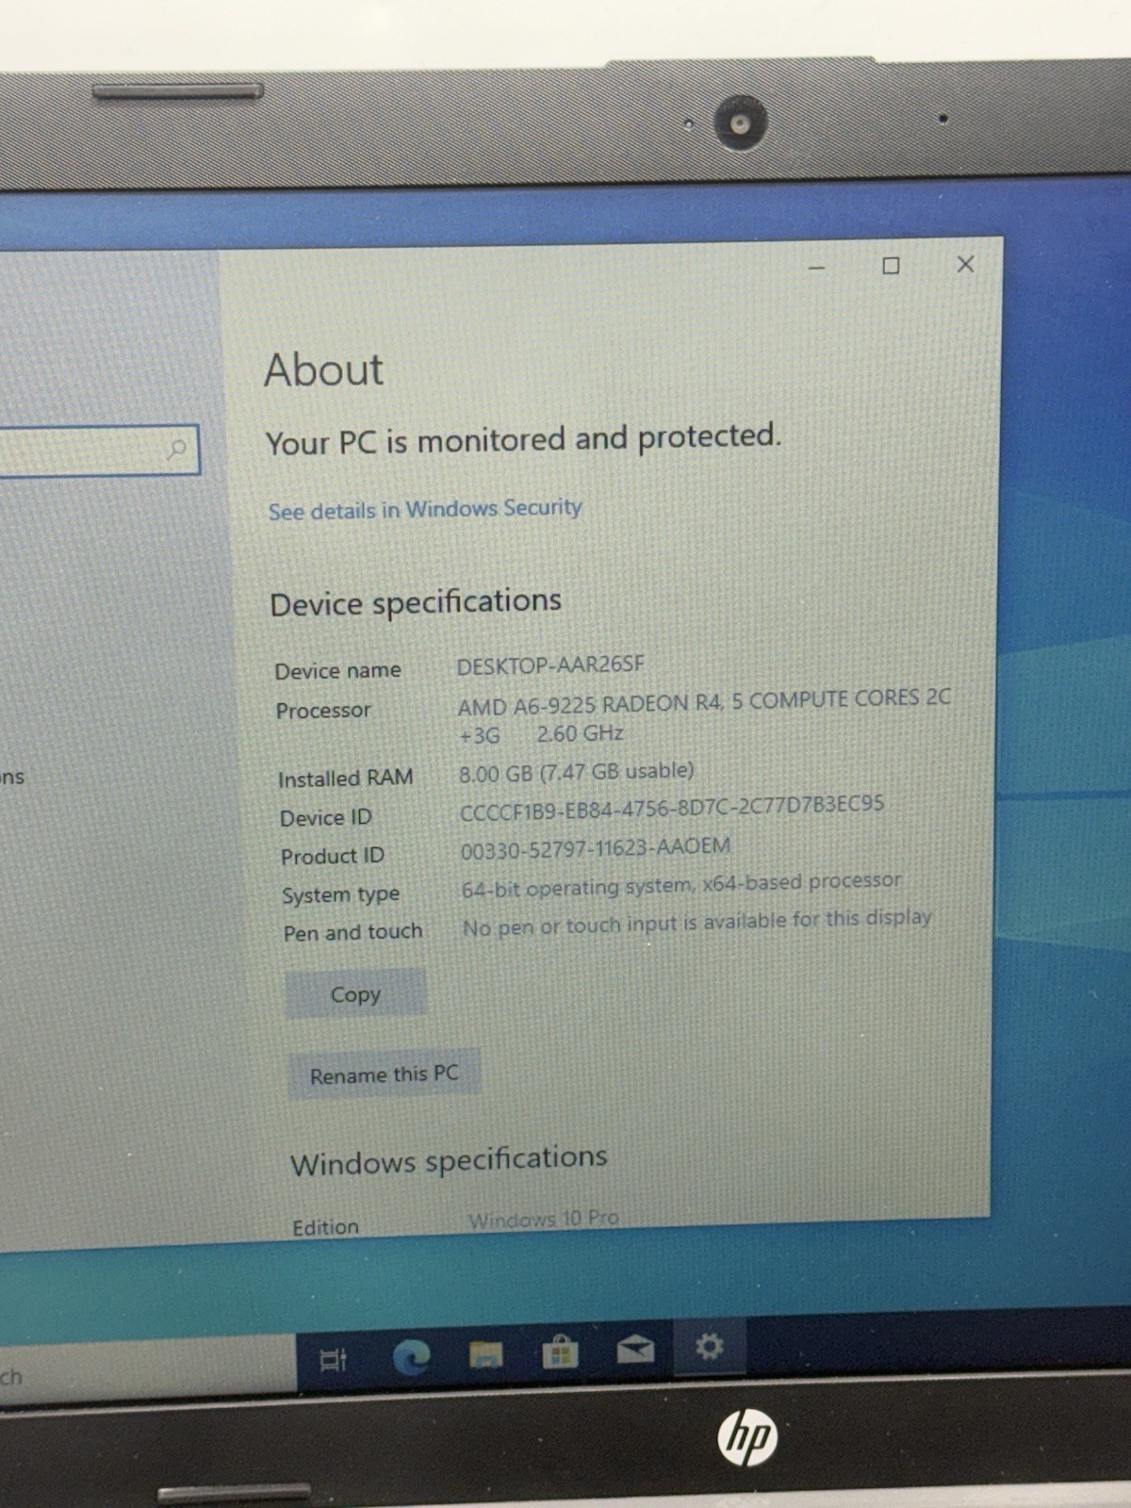Click the Copy button under Device specifications
The image size is (1131, 1508).
[355, 994]
